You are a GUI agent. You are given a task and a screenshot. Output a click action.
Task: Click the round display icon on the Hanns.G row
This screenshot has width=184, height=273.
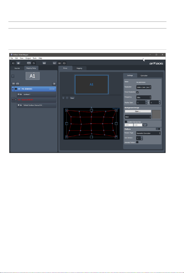pyautogui.click(x=16, y=100)
